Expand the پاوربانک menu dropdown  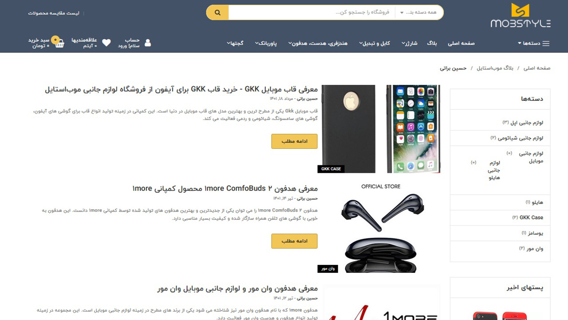point(266,43)
